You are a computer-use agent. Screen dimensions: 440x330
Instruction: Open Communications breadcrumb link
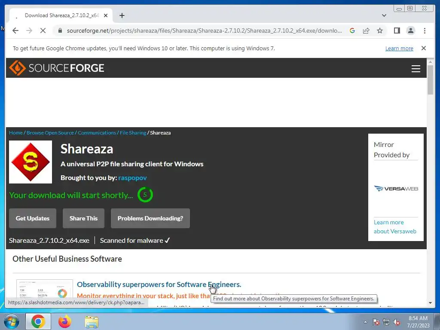point(97,133)
